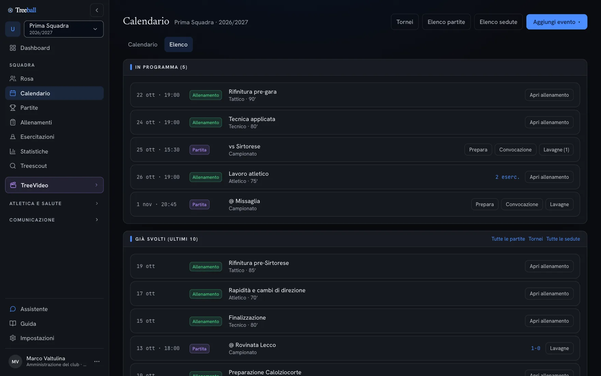601x376 pixels.
Task: Click the Treescout magnifier icon
Action: (13, 166)
